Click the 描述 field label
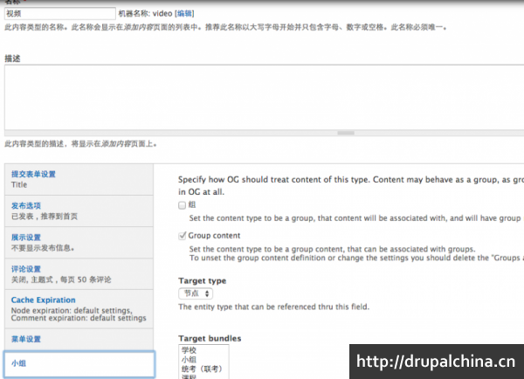 pos(12,59)
